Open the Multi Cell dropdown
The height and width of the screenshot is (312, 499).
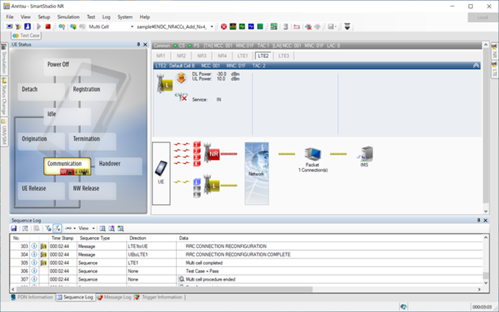[132, 26]
